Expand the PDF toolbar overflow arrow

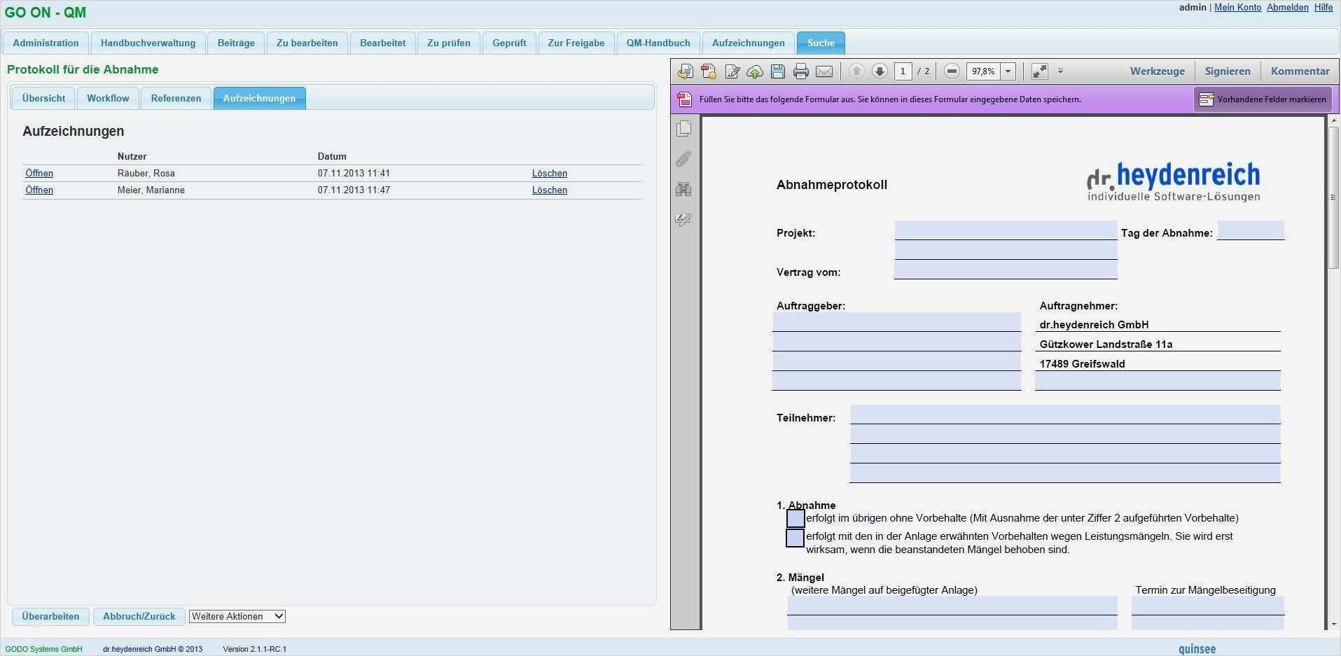point(1060,71)
